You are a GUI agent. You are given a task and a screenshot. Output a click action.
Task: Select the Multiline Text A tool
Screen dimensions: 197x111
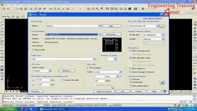click(x=2, y=79)
